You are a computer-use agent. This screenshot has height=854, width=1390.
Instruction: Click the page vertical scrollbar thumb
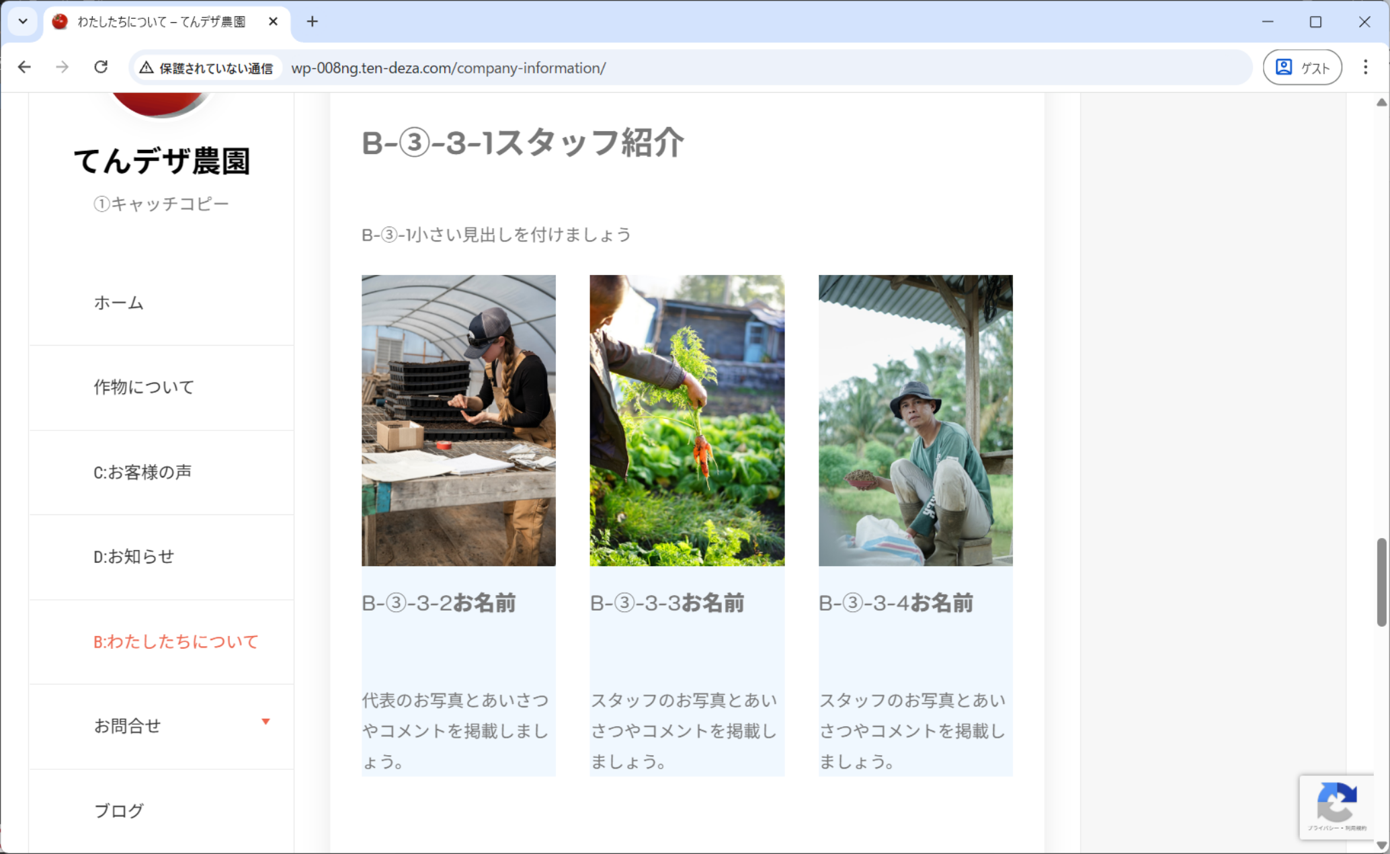pos(1381,582)
